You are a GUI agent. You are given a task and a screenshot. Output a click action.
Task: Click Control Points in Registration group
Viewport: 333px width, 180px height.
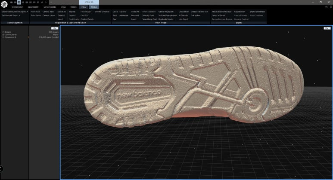point(87,19)
